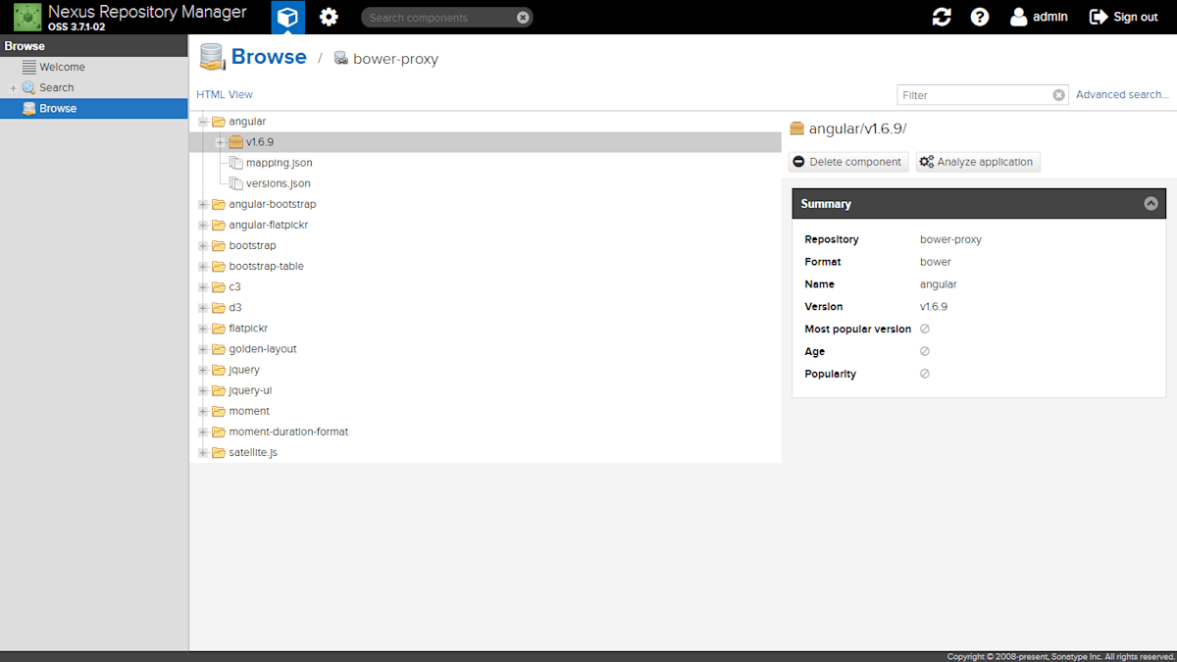Click the satellite.js folder icon

[x=219, y=452]
